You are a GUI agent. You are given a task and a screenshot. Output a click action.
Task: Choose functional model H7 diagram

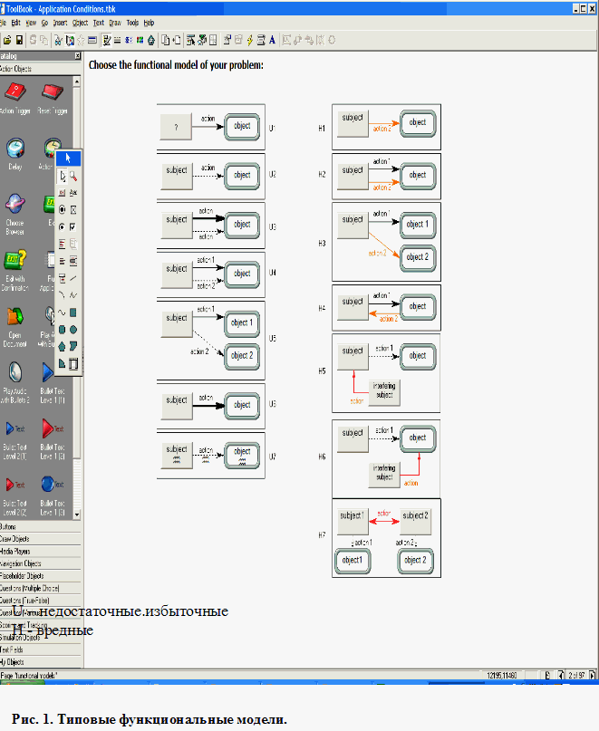(x=386, y=538)
